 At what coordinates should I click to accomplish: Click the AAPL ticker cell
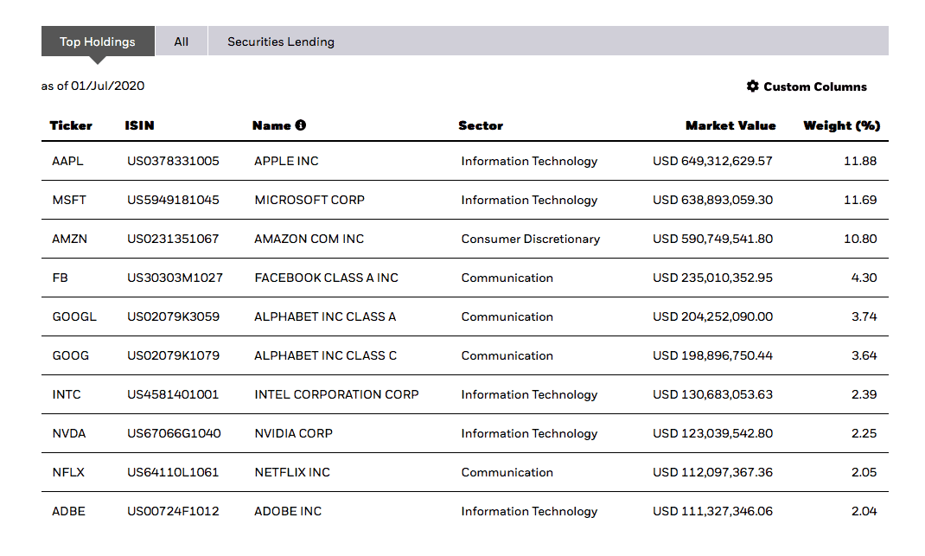pos(68,161)
